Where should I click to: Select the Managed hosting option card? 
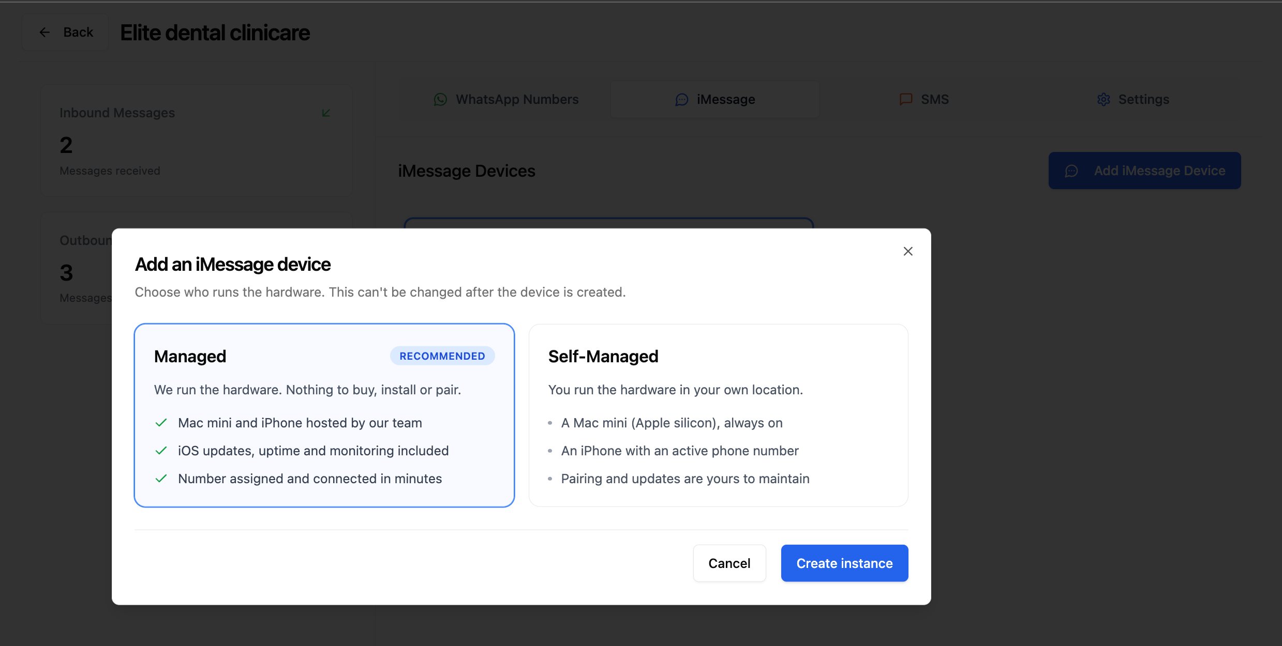point(324,416)
